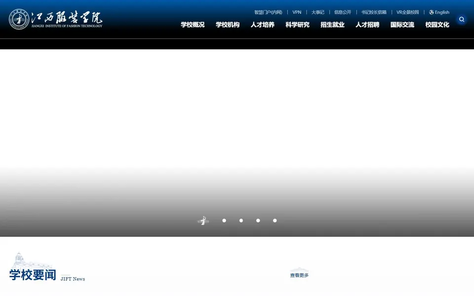Open the 科学研究 menu
Viewport: 474px width, 296px height.
297,25
